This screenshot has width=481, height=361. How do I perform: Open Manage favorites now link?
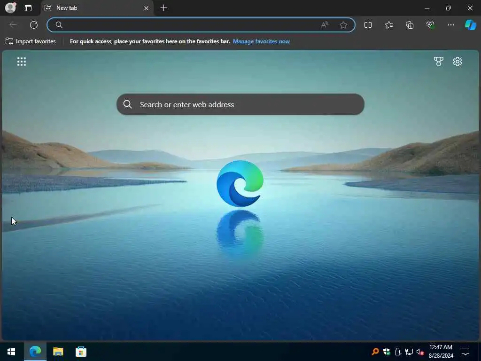tap(261, 41)
